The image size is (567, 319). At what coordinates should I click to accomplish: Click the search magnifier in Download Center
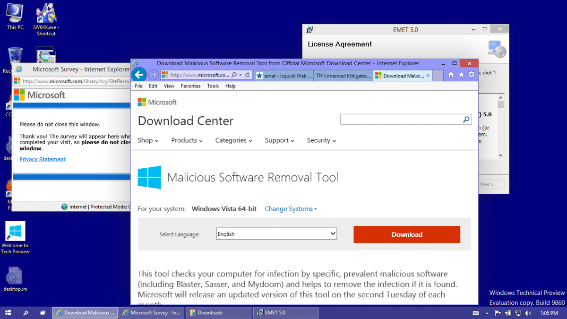466,120
